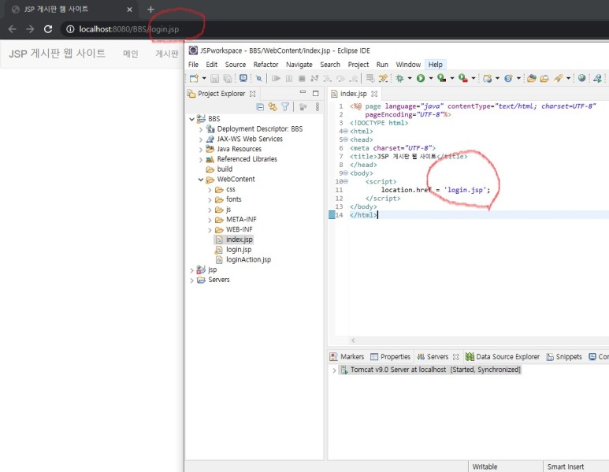This screenshot has width=609, height=472.
Task: Click the Resume debug toolbar icon
Action: click(x=277, y=79)
